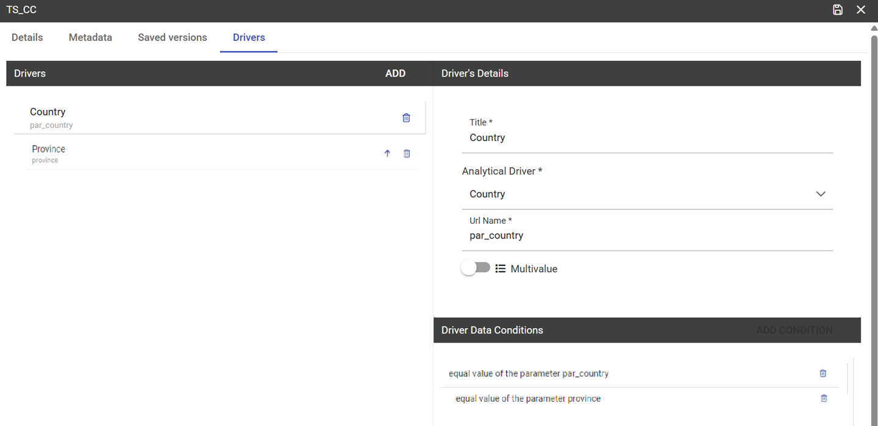The width and height of the screenshot is (878, 426).
Task: Delete the Country driver
Action: (x=407, y=118)
